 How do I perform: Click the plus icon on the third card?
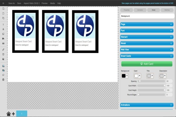pos(77,18)
